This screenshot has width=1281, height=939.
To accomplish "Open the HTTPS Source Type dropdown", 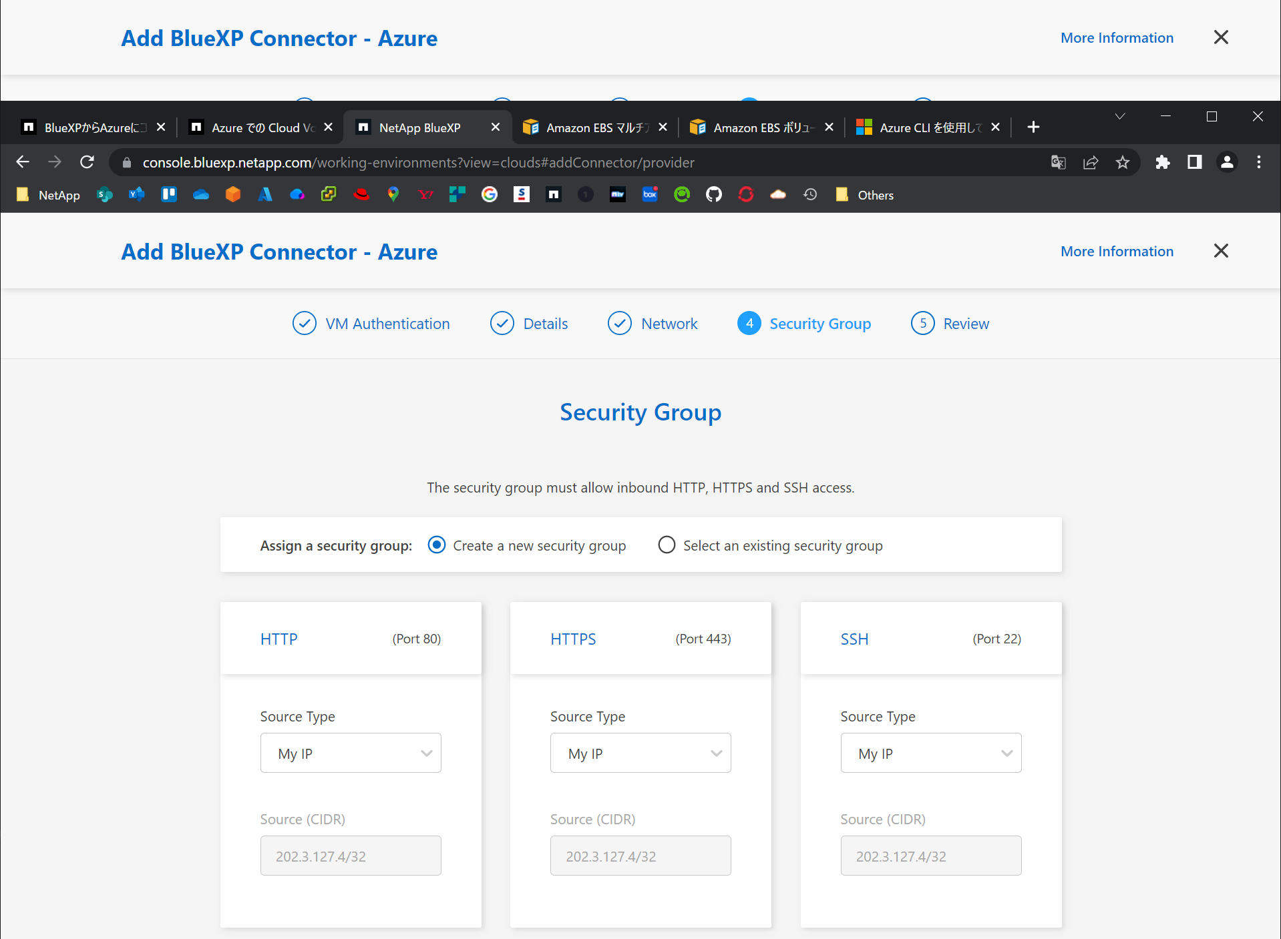I will pos(640,753).
